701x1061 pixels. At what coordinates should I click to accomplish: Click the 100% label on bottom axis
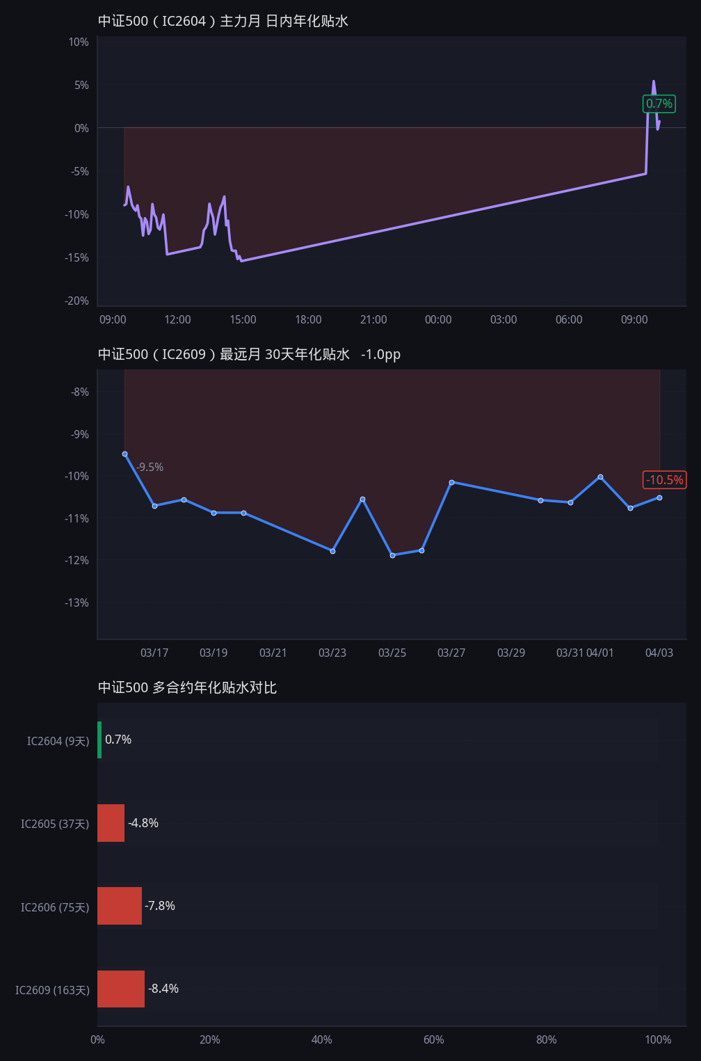658,1040
